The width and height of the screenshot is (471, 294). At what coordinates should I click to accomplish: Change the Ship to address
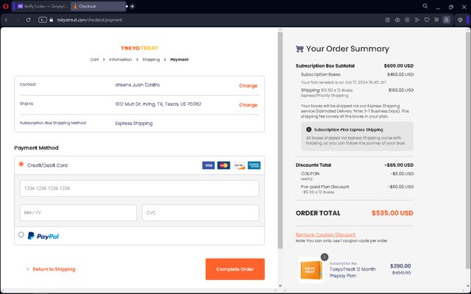pos(248,105)
